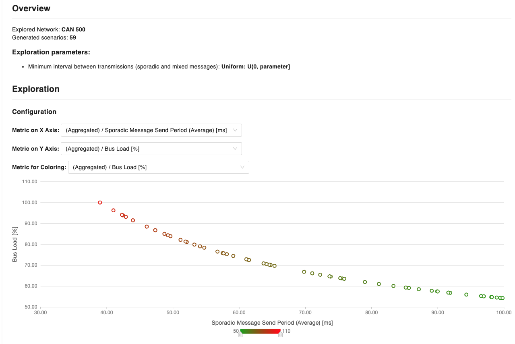The height and width of the screenshot is (344, 515).
Task: Select the data point near 83 ms send period
Action: click(x=393, y=286)
